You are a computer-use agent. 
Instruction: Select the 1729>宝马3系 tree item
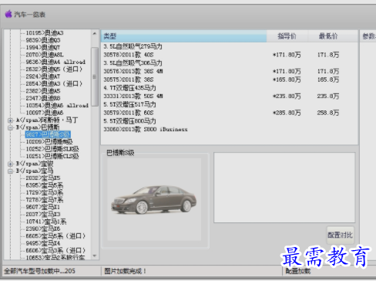tap(45, 192)
